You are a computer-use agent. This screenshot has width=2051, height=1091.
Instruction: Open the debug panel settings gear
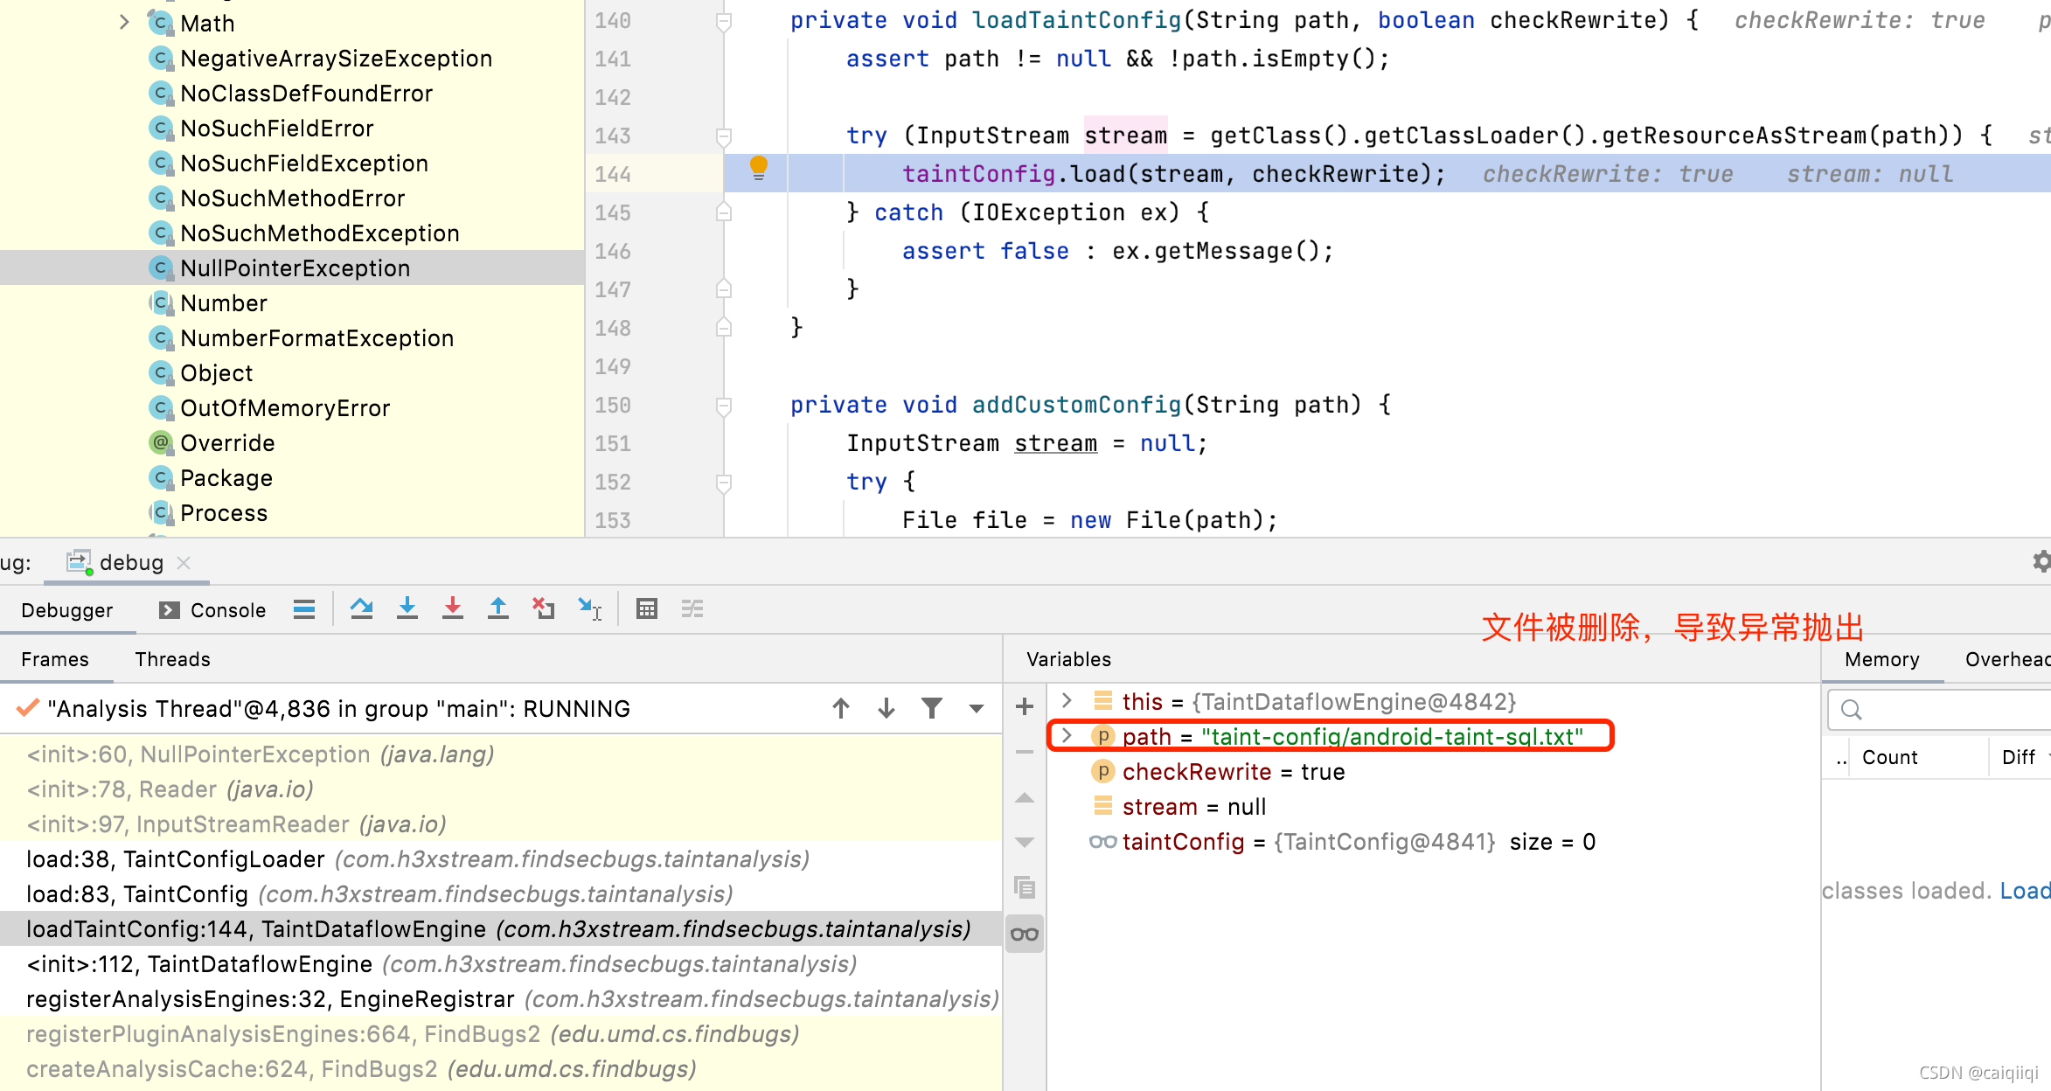2041,561
